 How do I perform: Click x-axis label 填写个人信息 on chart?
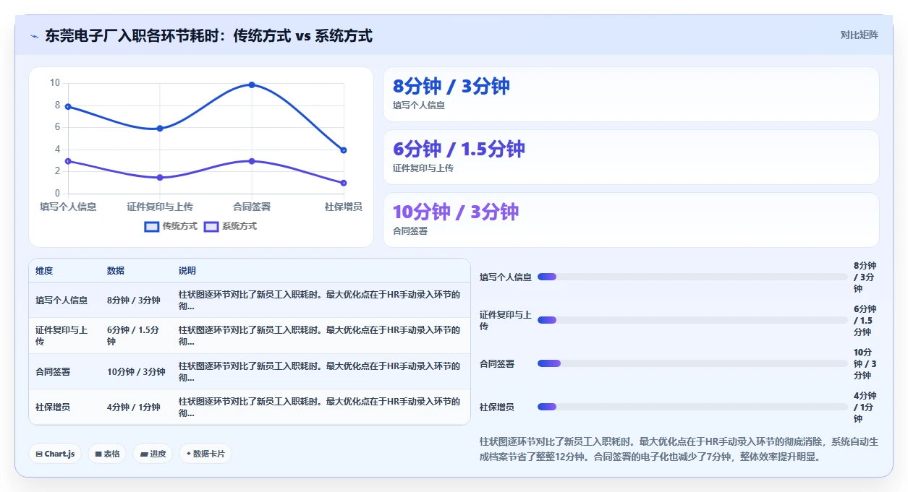pos(68,207)
